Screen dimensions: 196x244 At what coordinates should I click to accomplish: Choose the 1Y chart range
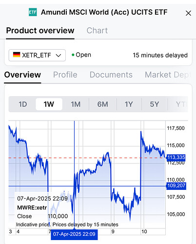[x=129, y=104]
